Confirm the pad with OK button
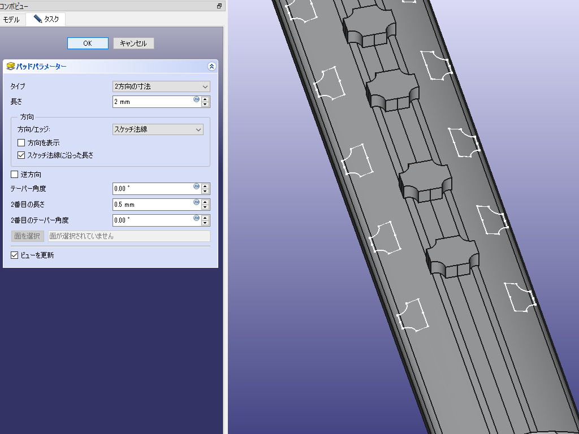Viewport: 579px width, 434px height. pos(88,44)
